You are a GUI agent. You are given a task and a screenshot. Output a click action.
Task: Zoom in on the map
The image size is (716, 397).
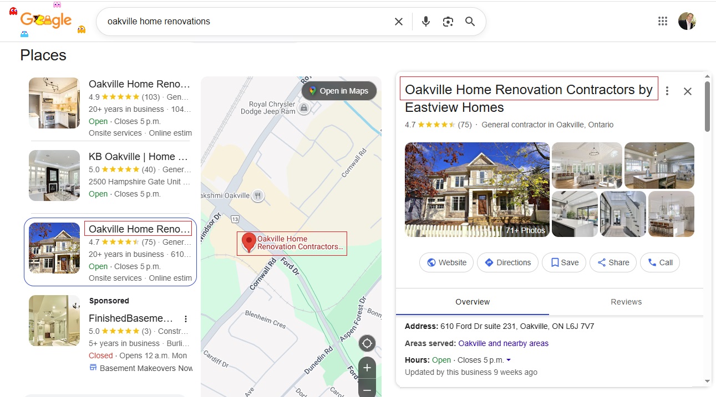coord(367,368)
